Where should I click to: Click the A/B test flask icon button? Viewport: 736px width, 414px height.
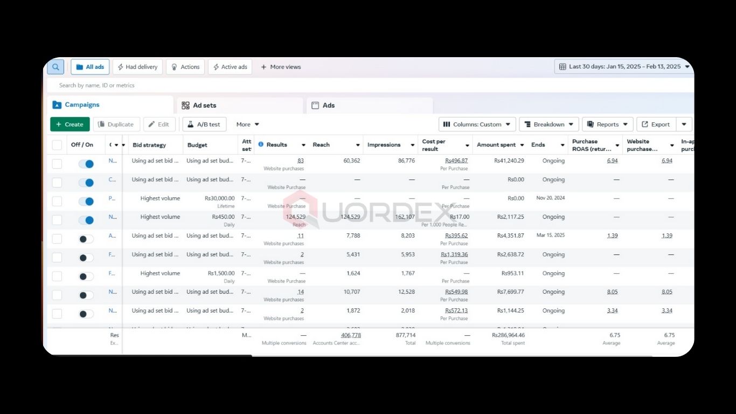204,125
